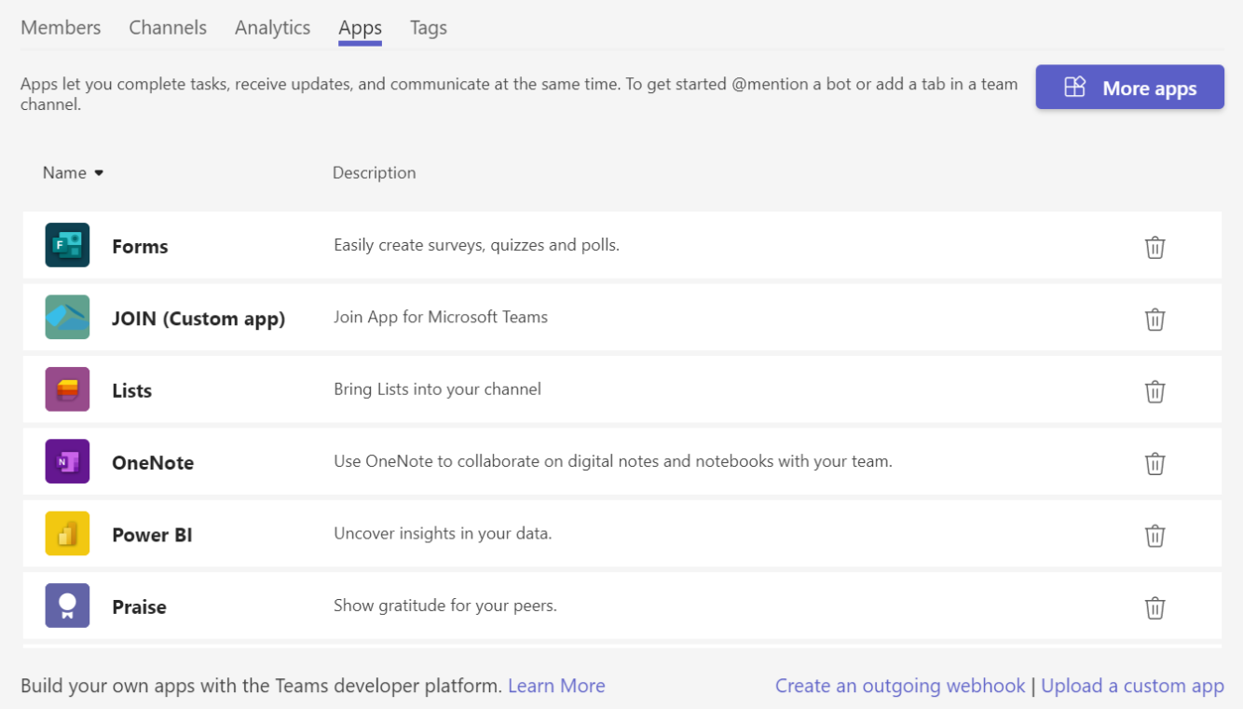Select the OneNote app name

153,463
